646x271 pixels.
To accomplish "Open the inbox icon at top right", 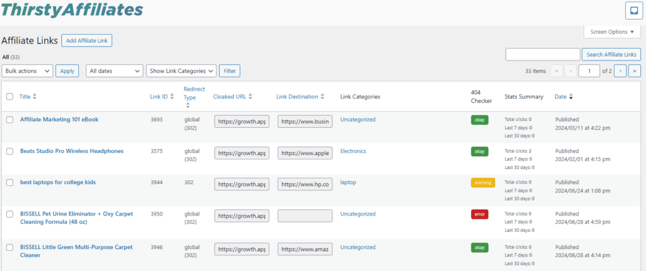I will coord(633,10).
